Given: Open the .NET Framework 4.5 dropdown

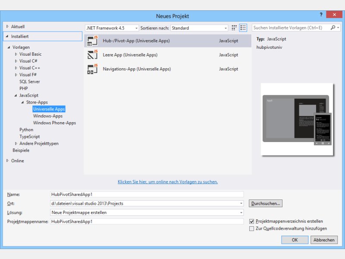Looking at the screenshot, I should pyautogui.click(x=136, y=28).
